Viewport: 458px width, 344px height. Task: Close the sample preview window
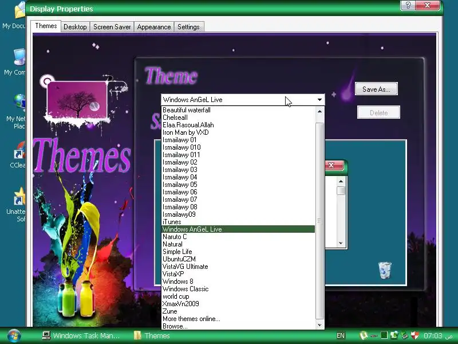point(334,165)
